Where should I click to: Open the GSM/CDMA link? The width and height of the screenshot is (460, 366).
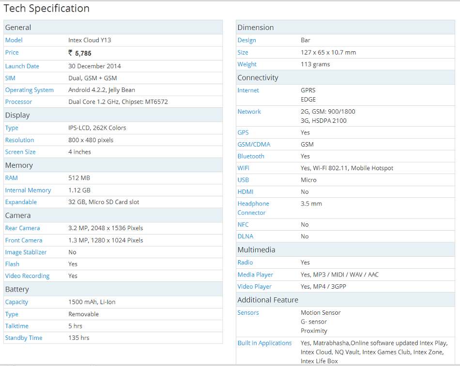click(254, 145)
